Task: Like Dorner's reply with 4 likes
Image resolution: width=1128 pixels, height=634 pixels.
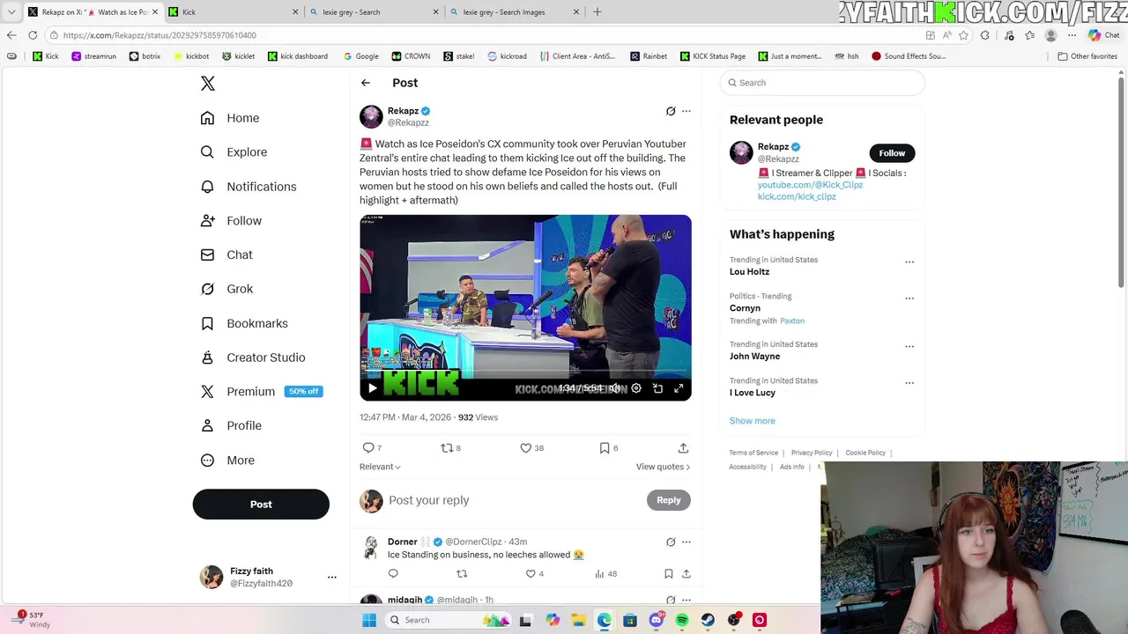Action: pos(534,574)
